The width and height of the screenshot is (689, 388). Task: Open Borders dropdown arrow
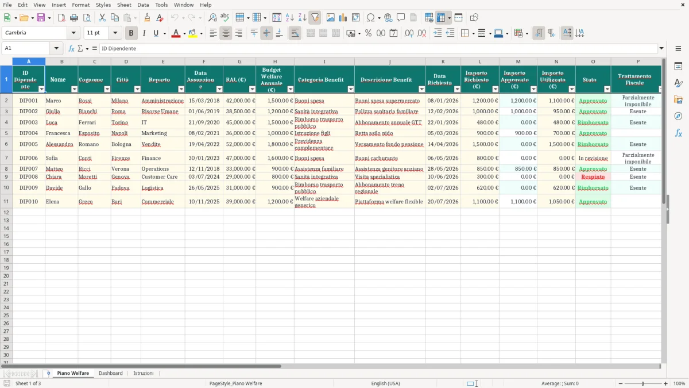click(x=472, y=33)
